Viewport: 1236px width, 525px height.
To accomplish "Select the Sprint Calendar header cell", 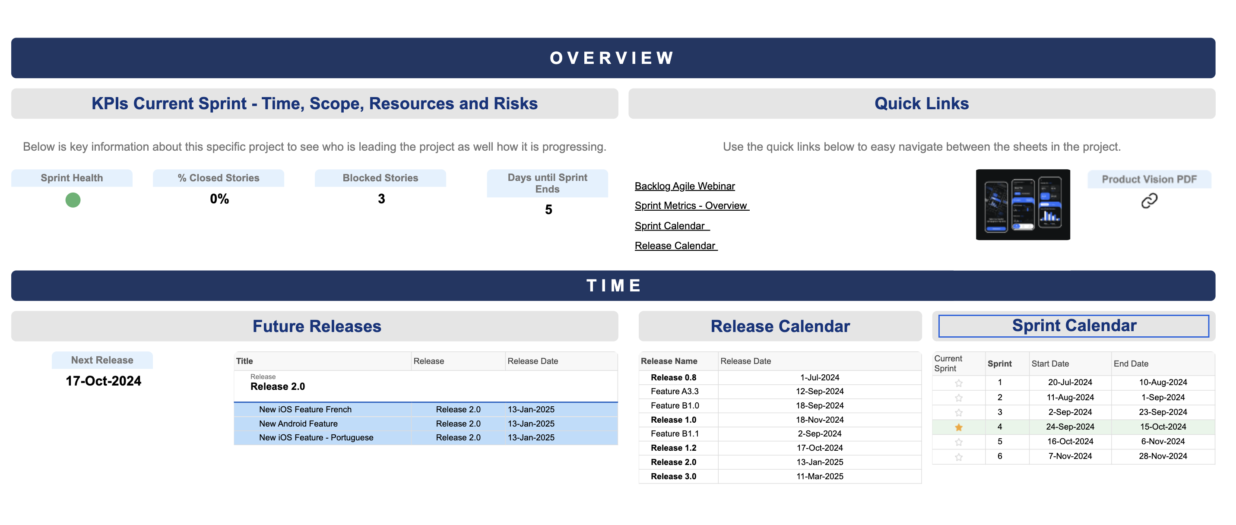I will coord(1073,326).
